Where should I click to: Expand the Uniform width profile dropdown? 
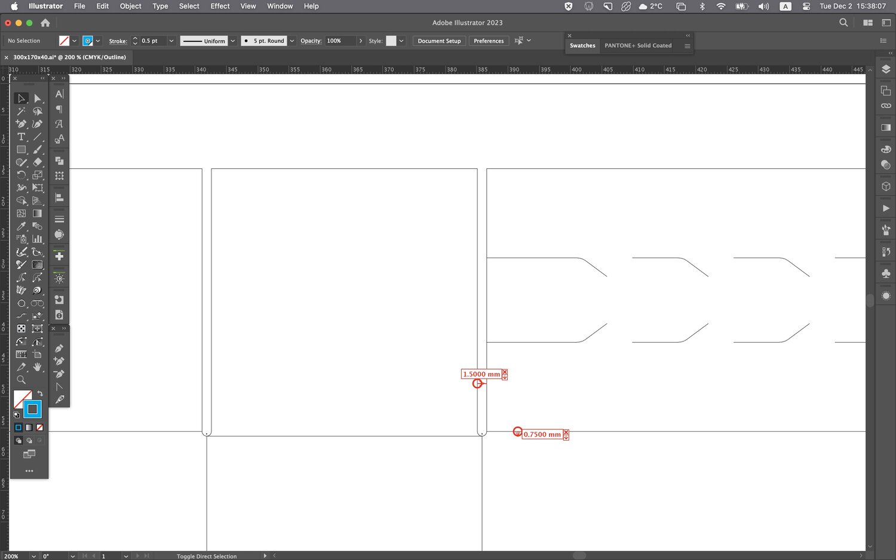coord(233,41)
